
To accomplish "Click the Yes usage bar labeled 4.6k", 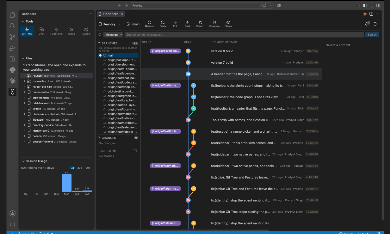I will click(x=77, y=191).
